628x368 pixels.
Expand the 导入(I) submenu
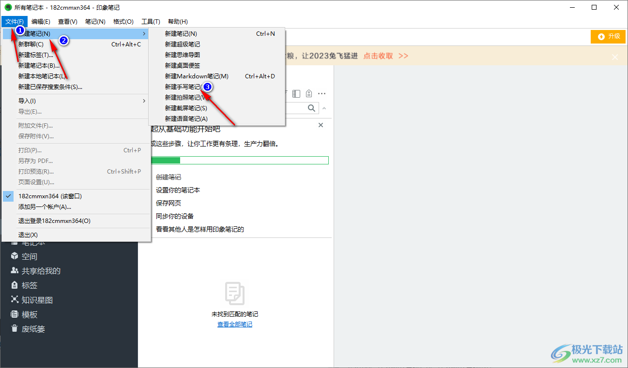pyautogui.click(x=77, y=101)
